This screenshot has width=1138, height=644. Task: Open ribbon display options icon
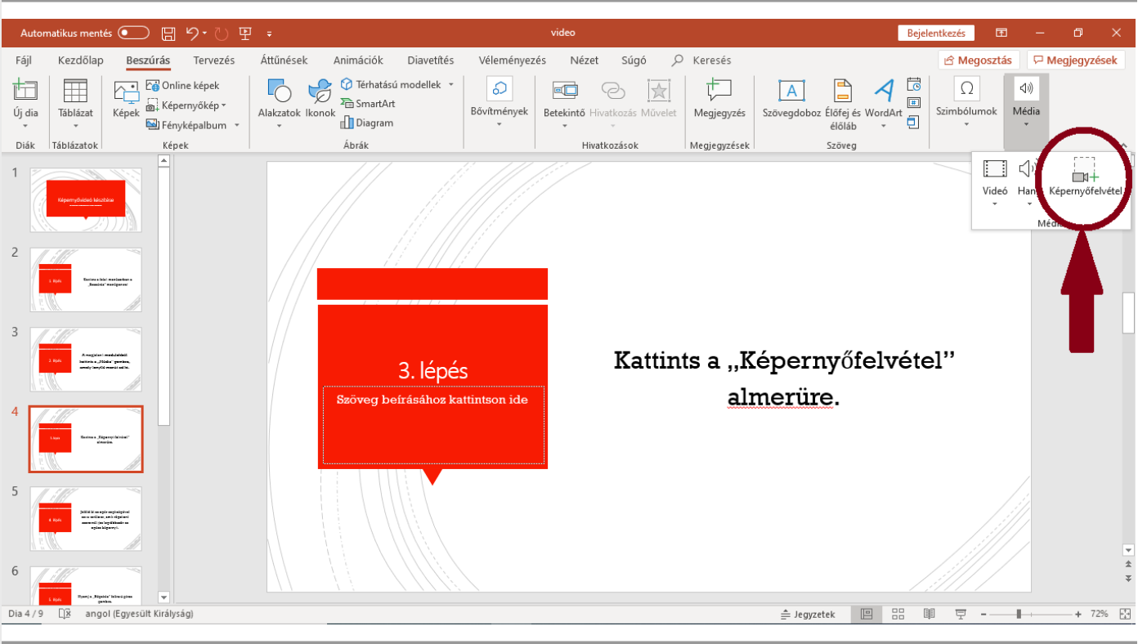click(x=1001, y=34)
